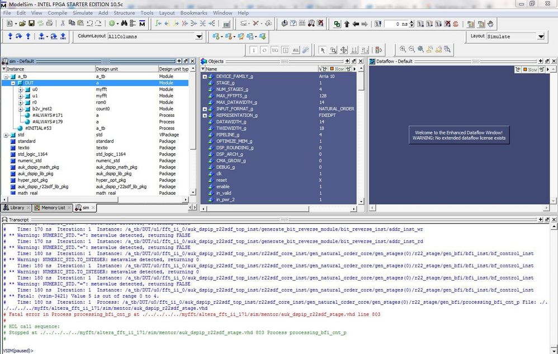Expand the u0 instance tree node
This screenshot has width=558, height=354.
coord(21,89)
